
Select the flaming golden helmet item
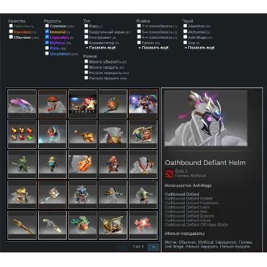pos(22,195)
